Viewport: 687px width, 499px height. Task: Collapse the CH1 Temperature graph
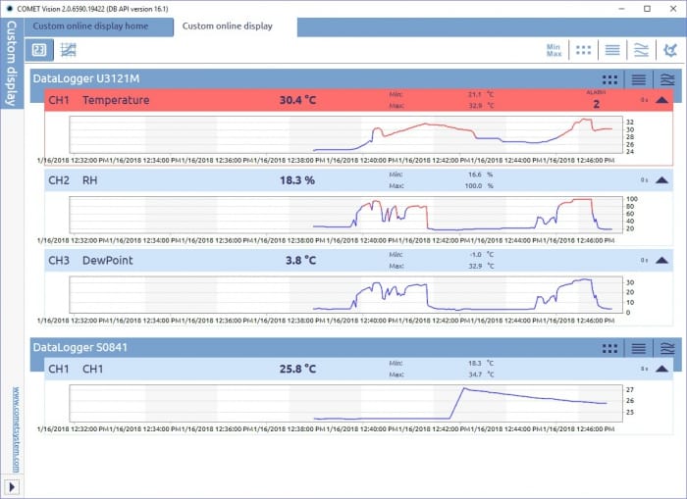[x=662, y=100]
